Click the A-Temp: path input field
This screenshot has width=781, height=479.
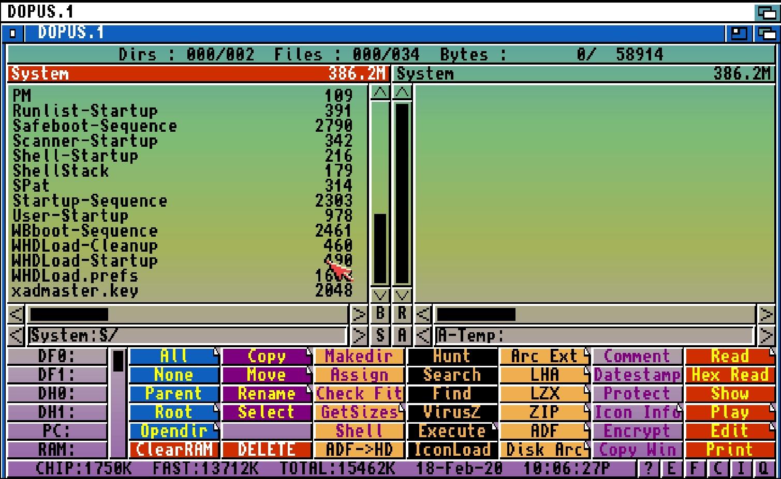pyautogui.click(x=595, y=336)
